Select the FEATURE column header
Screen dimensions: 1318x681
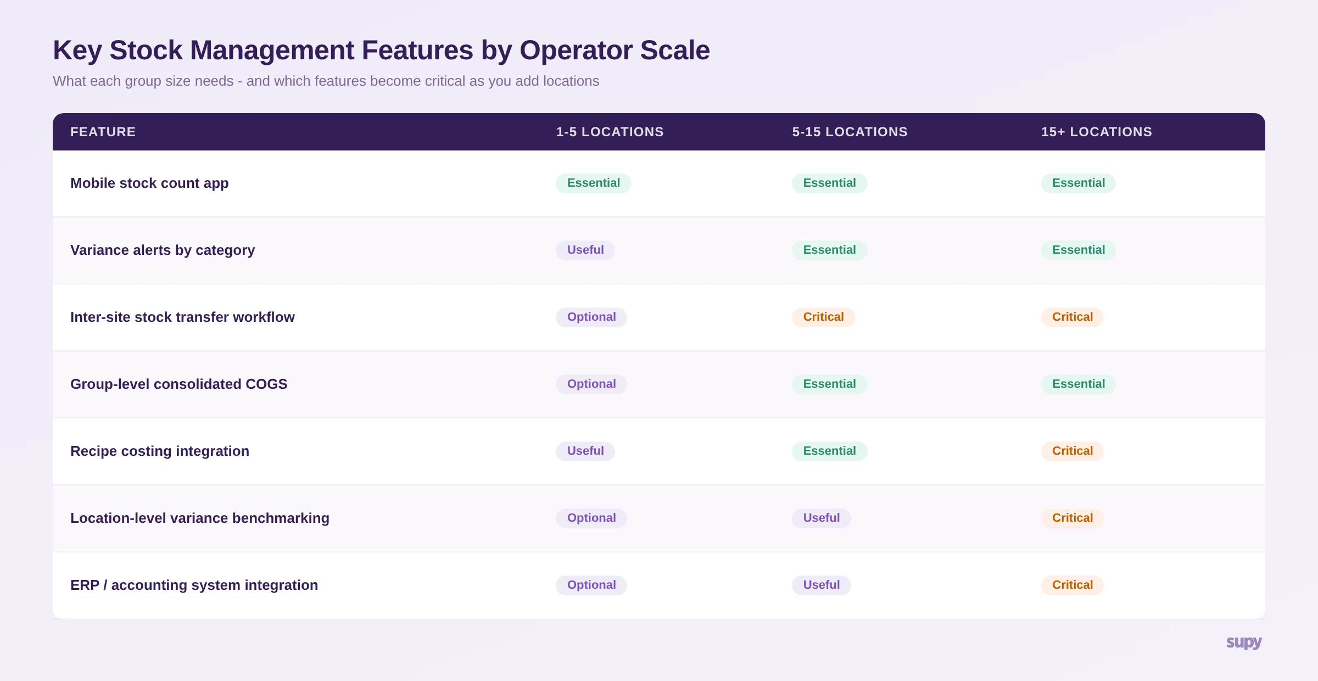coord(103,132)
